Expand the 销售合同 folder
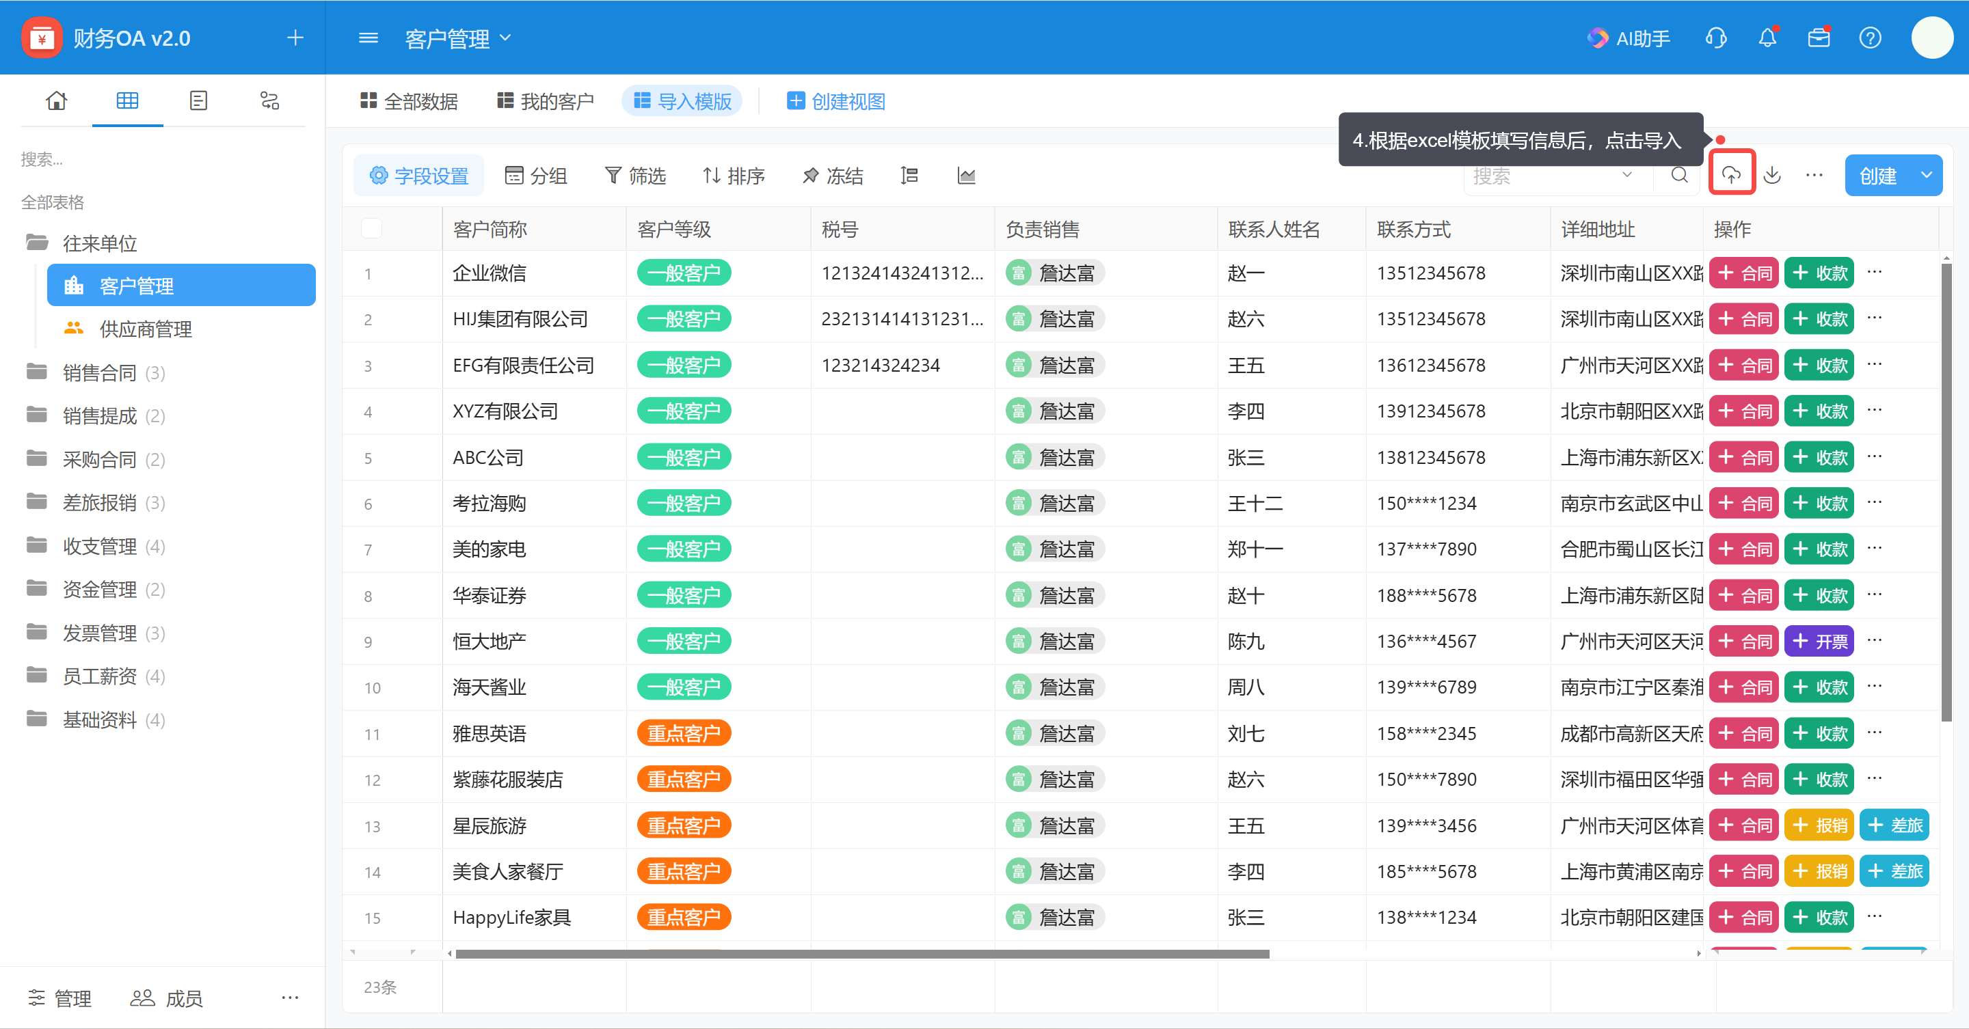This screenshot has width=1969, height=1029. point(38,372)
